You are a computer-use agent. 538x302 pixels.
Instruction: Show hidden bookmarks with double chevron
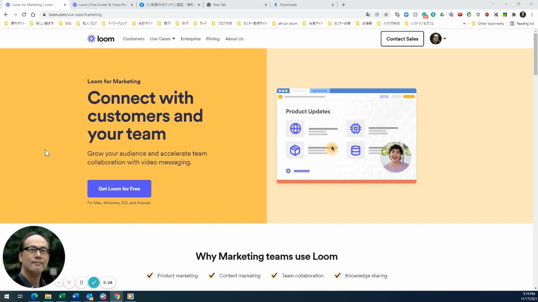(x=464, y=23)
